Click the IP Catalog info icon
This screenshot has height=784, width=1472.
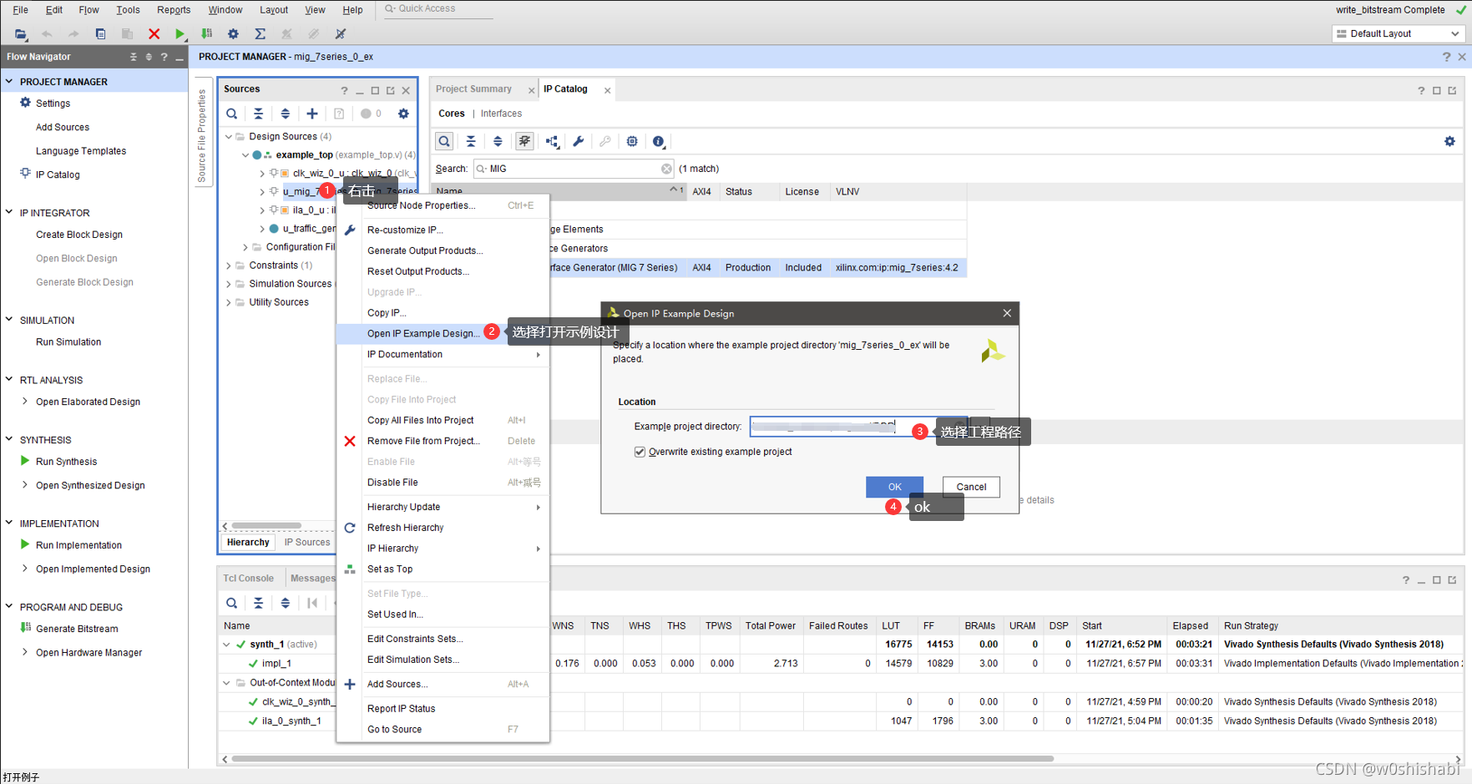click(x=659, y=141)
